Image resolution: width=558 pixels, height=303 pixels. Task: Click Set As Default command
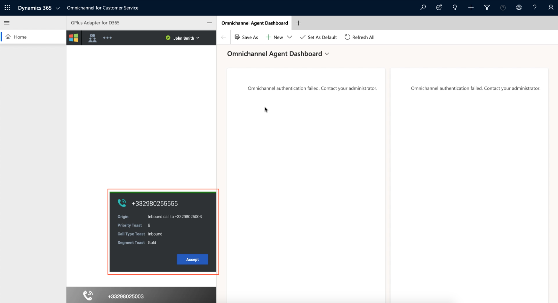(318, 37)
